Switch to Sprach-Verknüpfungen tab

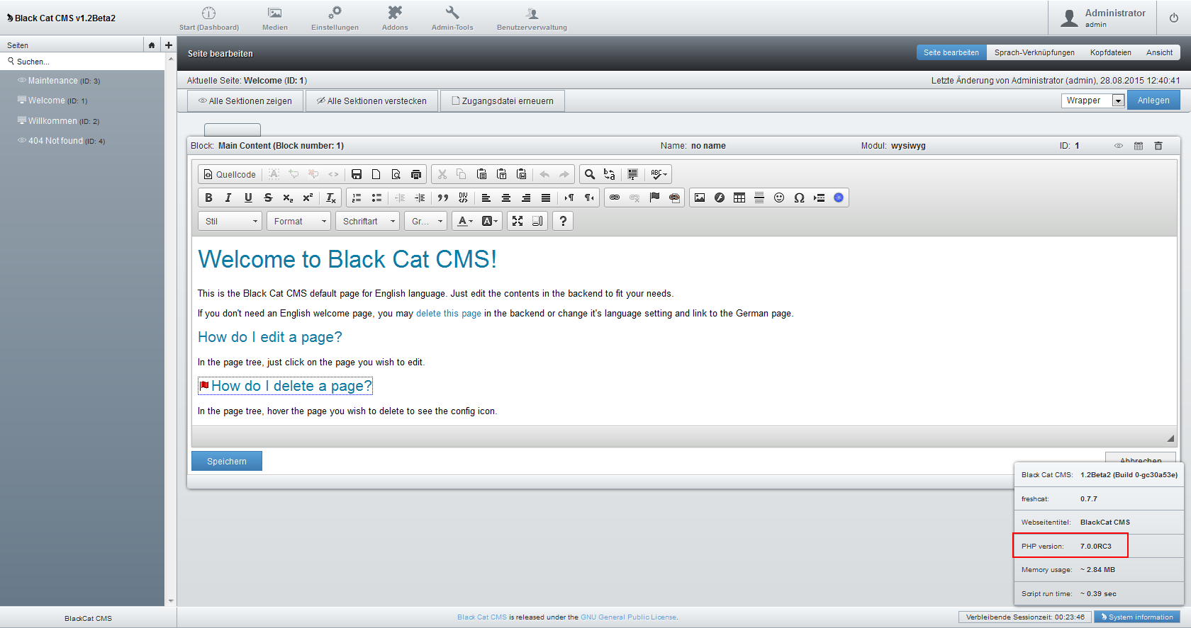1034,52
